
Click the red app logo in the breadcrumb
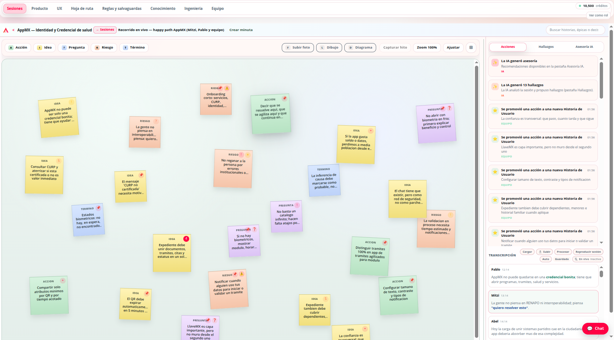point(6,30)
